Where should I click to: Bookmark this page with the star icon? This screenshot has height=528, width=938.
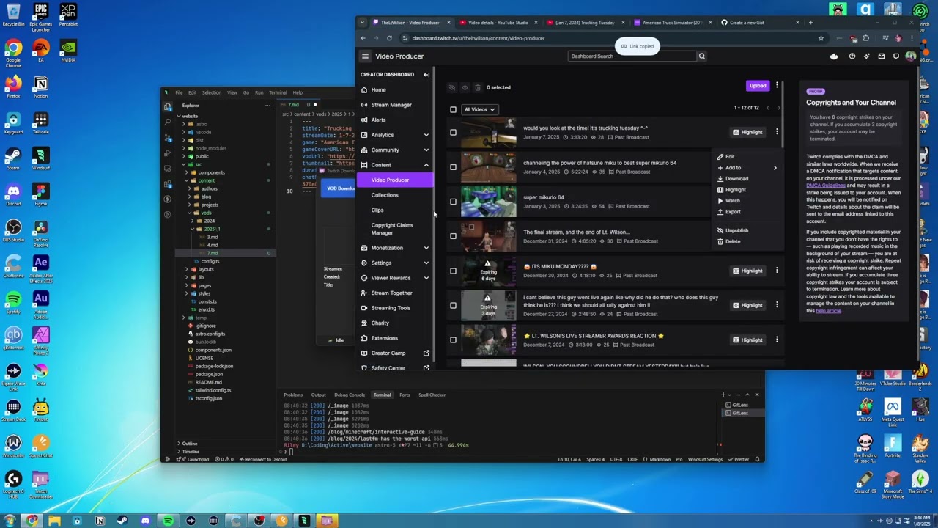click(821, 38)
